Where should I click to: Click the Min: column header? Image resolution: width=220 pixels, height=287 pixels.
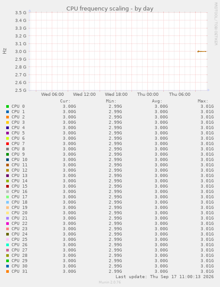point(111,101)
